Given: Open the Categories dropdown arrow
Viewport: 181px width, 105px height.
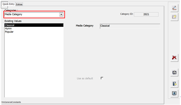Looking at the screenshot, I should [x=61, y=14].
